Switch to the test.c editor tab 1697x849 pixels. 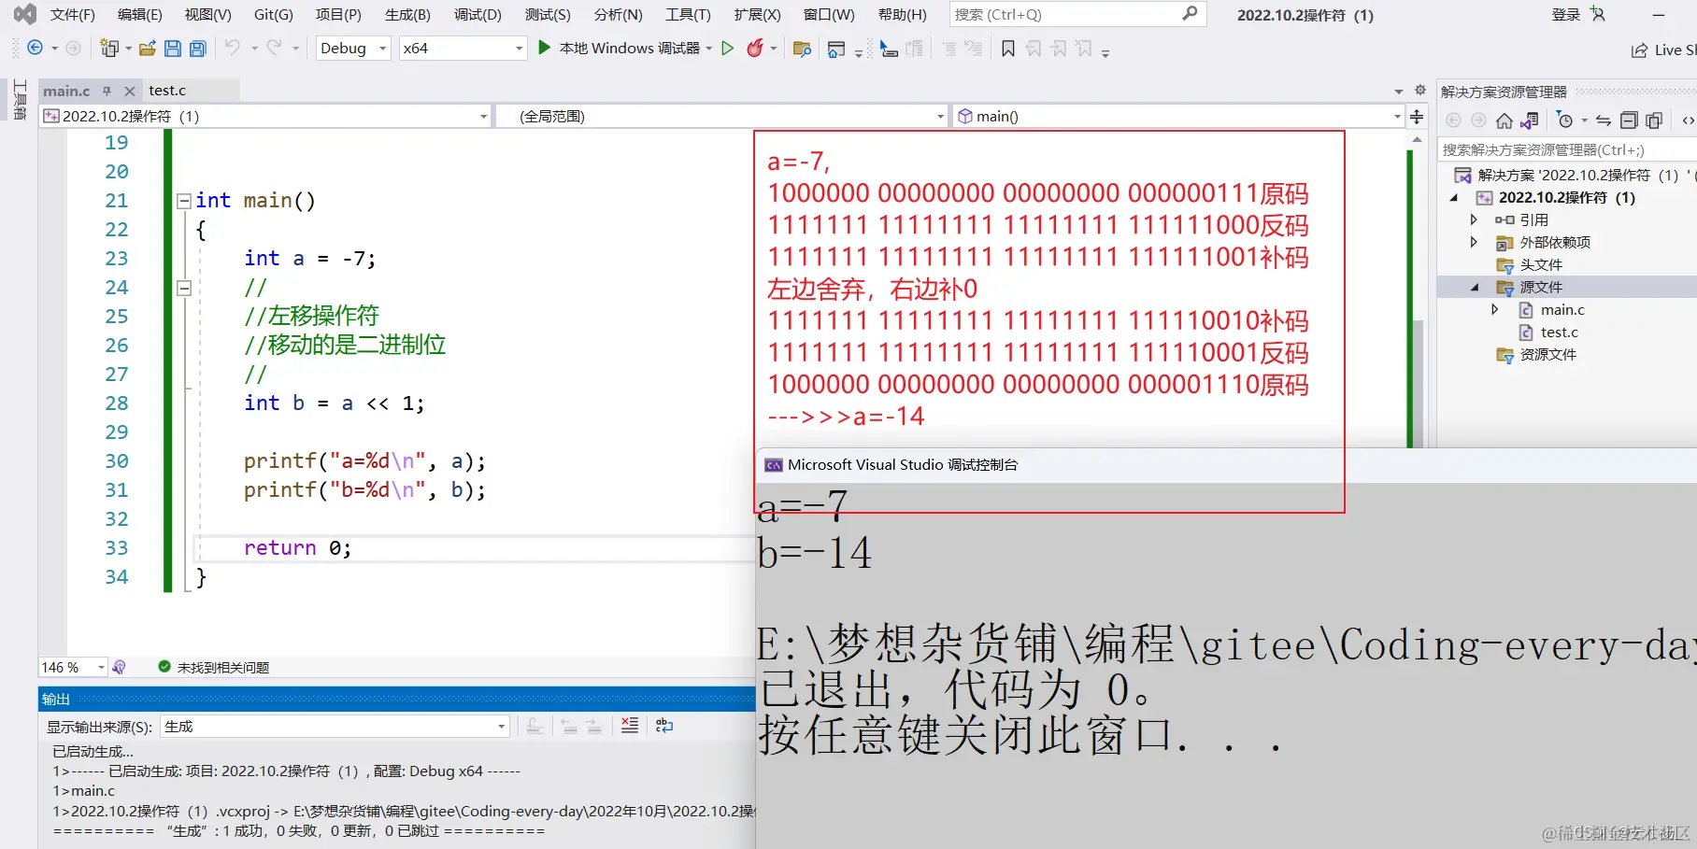click(167, 91)
